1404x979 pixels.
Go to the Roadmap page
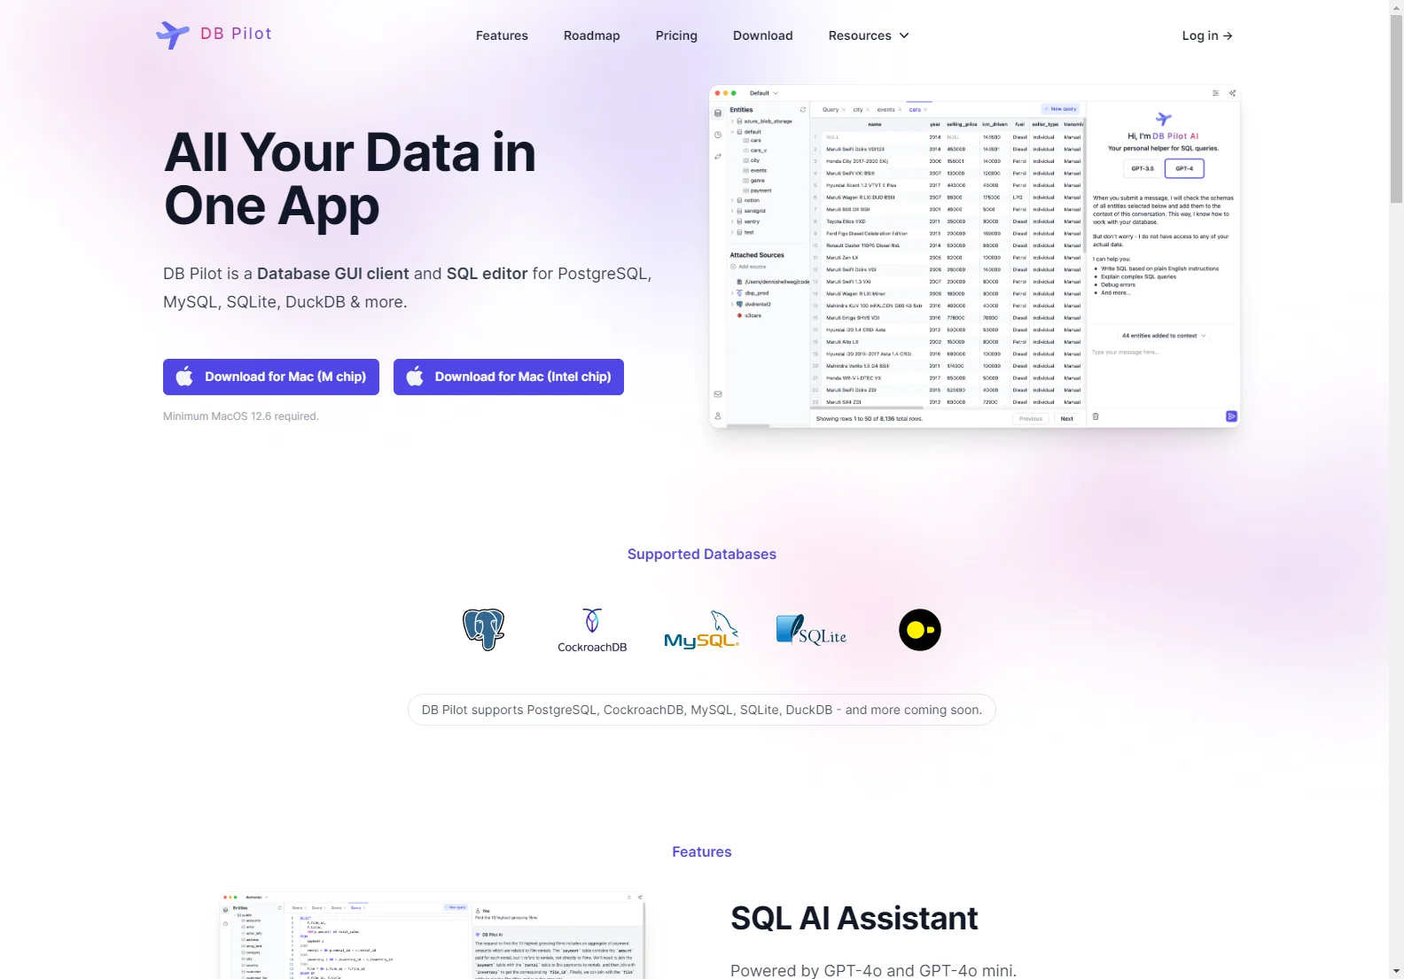(592, 35)
